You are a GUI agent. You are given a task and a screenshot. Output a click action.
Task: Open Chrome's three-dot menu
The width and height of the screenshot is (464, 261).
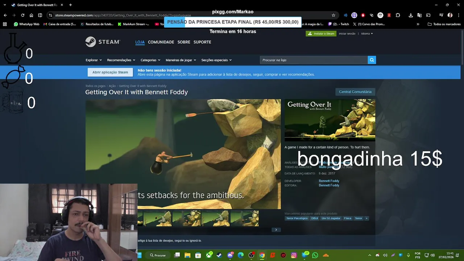pos(458,15)
